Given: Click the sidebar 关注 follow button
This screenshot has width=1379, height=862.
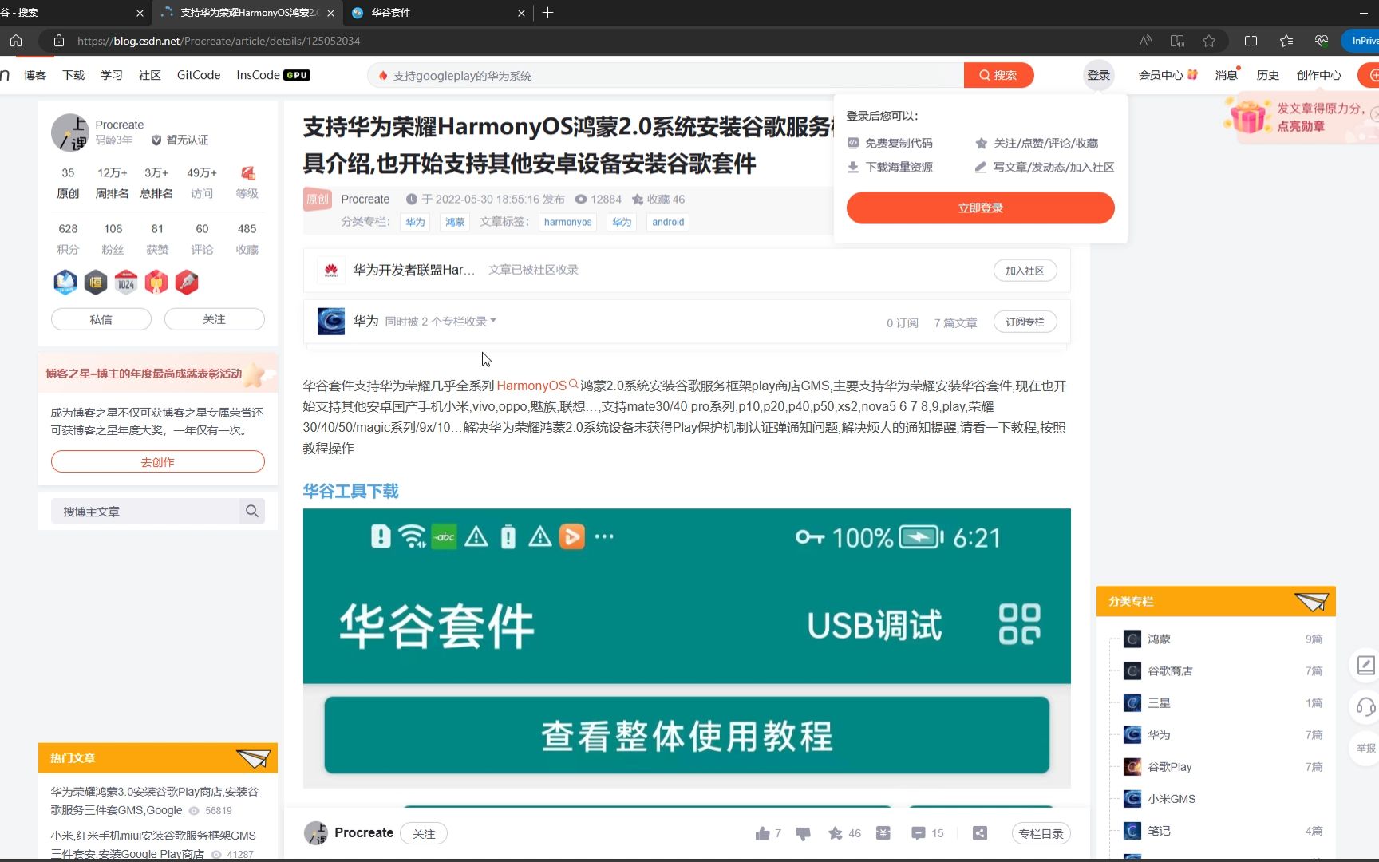Looking at the screenshot, I should 214,319.
